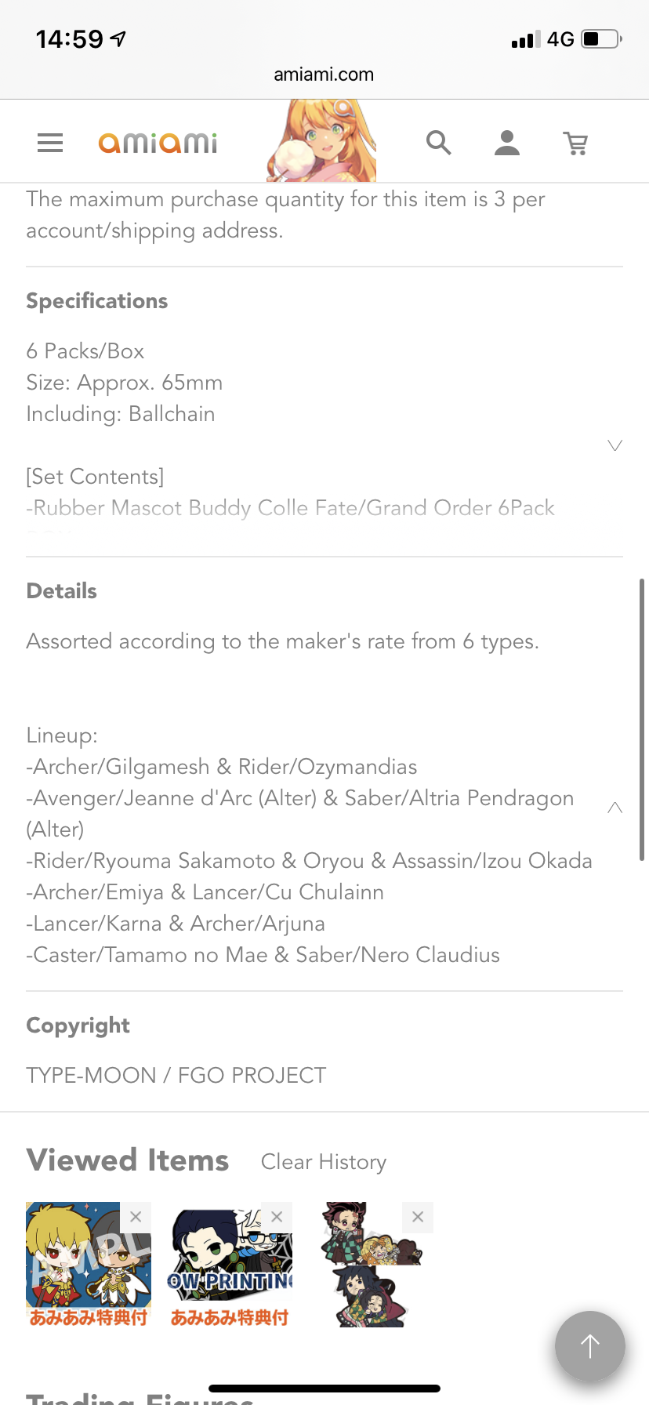This screenshot has width=649, height=1405.
Task: Tap the Specifications heading
Action: click(97, 301)
